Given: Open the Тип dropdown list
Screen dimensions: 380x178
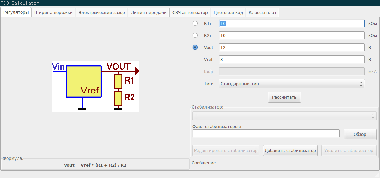Looking at the screenshot, I should coord(291,84).
